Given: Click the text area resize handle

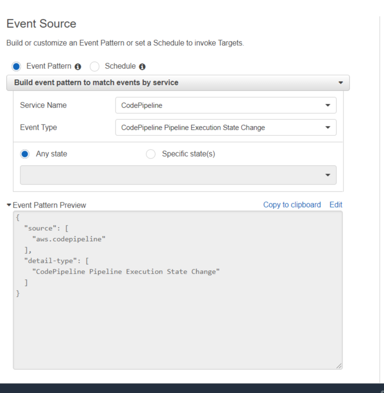Looking at the screenshot, I should click(x=339, y=366).
